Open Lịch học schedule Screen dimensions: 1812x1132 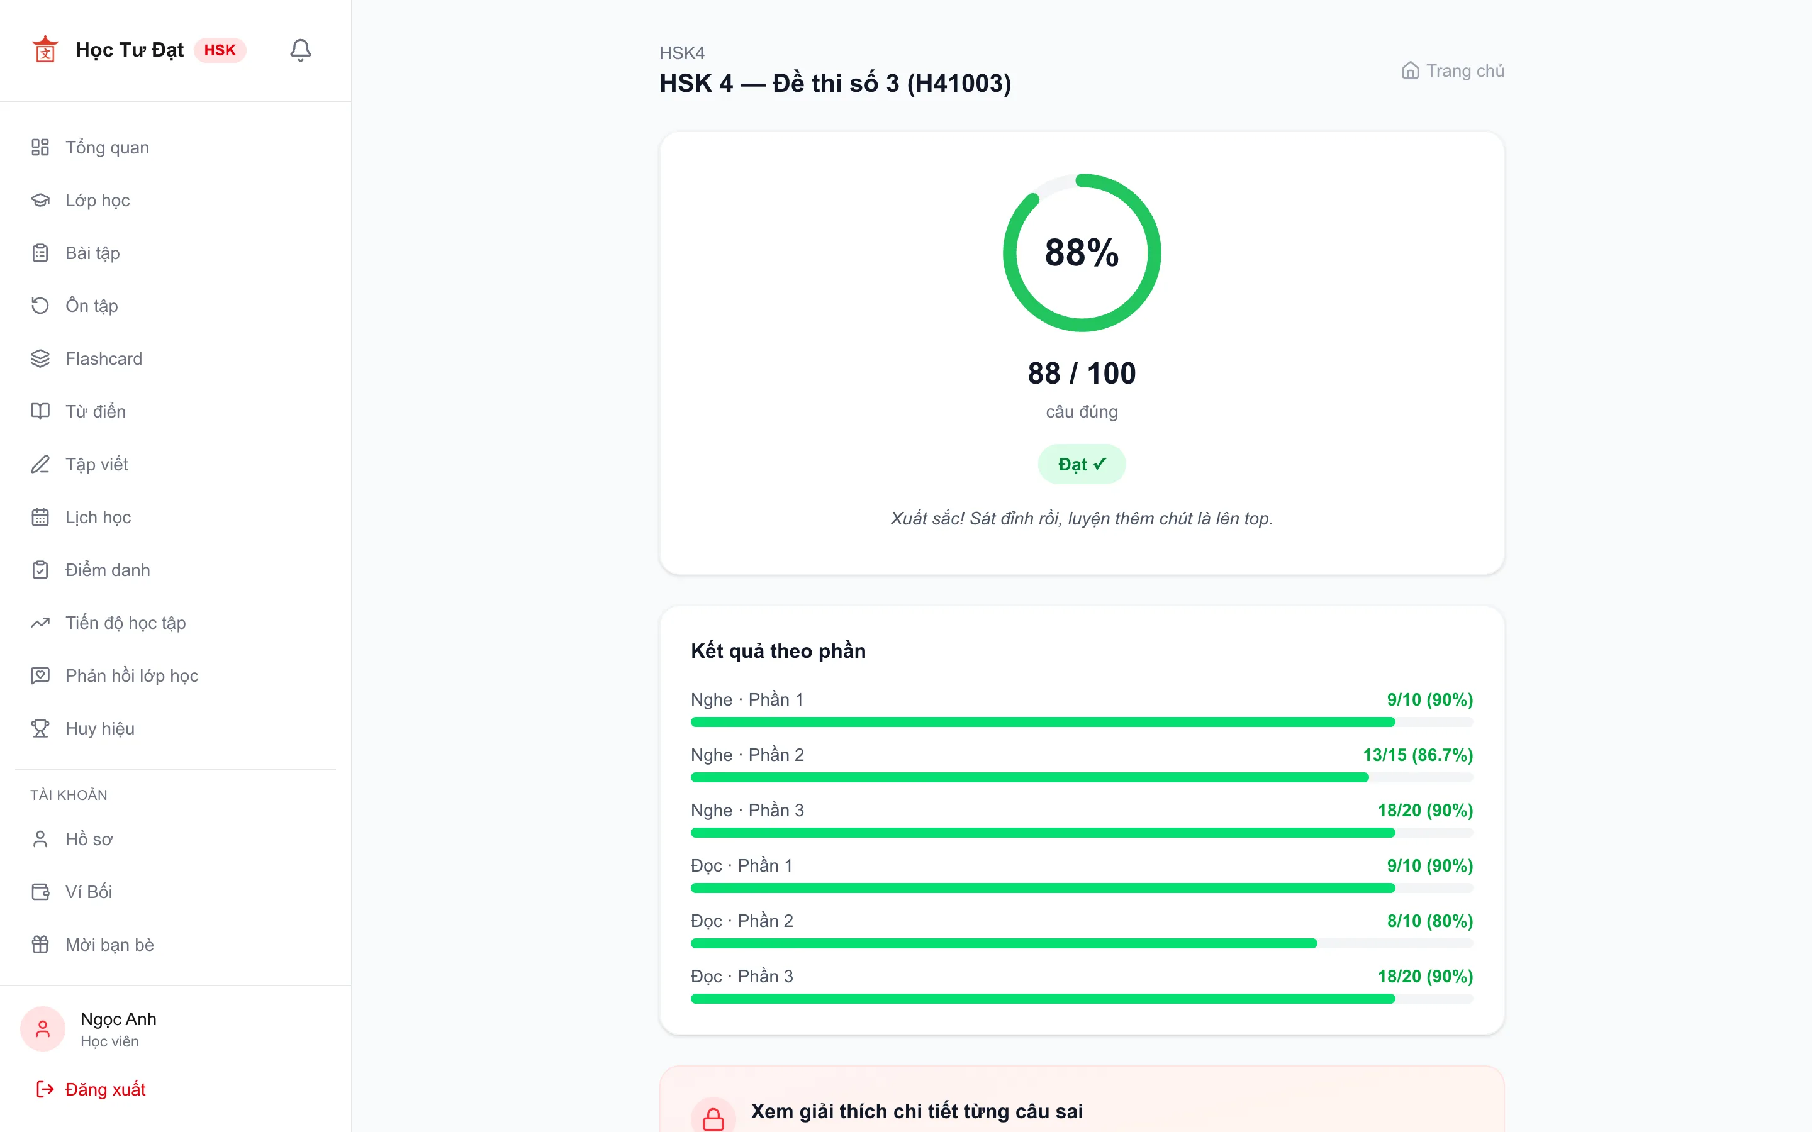click(175, 518)
